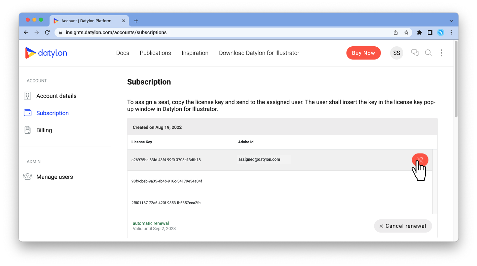
Task: Open the Inspiration page
Action: 195,53
